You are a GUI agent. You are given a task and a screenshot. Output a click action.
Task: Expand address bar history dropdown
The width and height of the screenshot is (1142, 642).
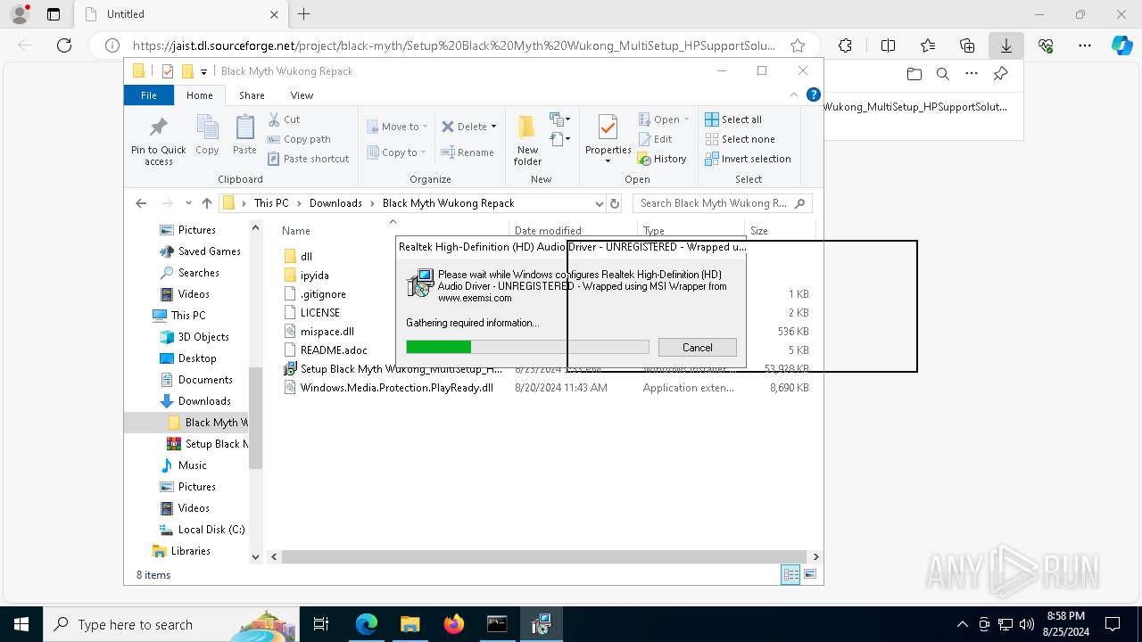tap(599, 203)
